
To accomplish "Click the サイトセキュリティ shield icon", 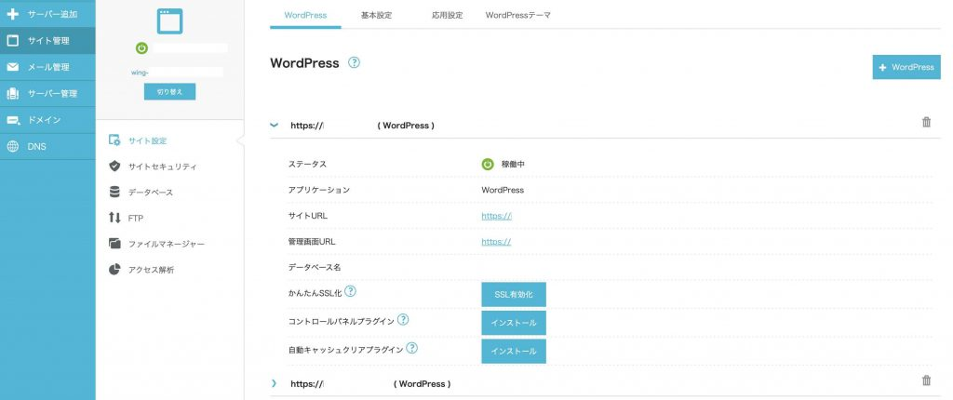I will coord(114,166).
